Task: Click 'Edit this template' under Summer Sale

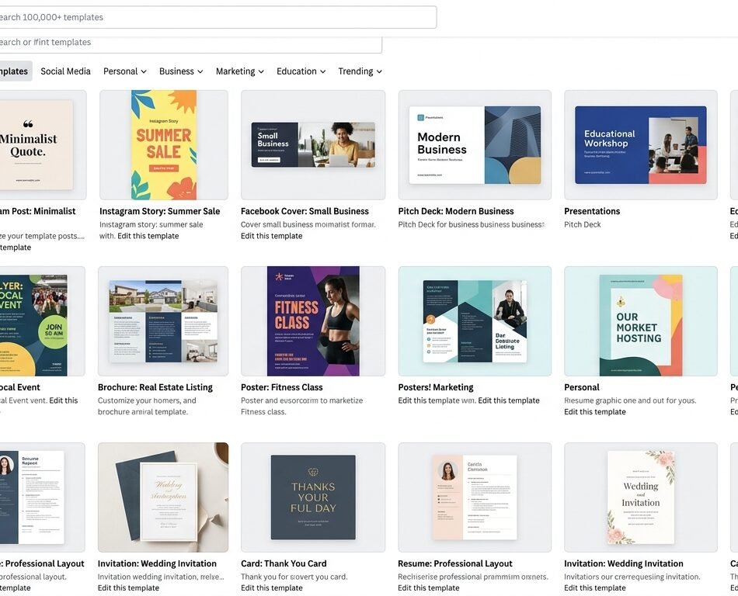Action: coord(148,236)
